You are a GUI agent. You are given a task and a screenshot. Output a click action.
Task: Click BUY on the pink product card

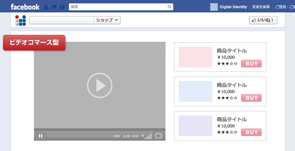(251, 64)
